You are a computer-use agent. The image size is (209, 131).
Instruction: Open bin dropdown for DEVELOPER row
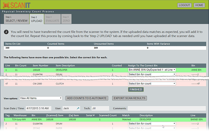tap(152, 70)
